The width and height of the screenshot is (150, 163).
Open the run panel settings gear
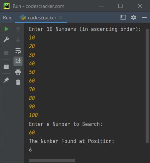pos(134,17)
